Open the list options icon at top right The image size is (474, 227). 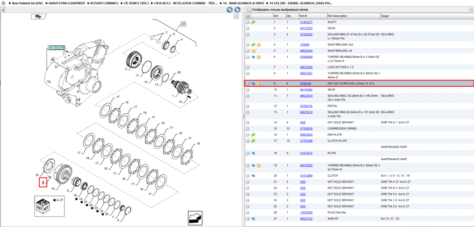471,9
